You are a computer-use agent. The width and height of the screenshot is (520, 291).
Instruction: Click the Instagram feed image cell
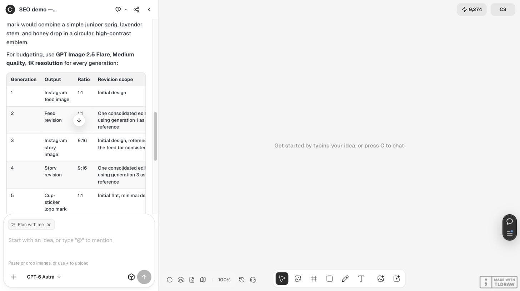[57, 96]
